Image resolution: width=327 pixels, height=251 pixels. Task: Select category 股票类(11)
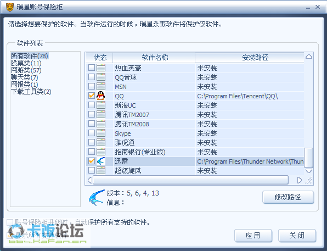(x=26, y=63)
